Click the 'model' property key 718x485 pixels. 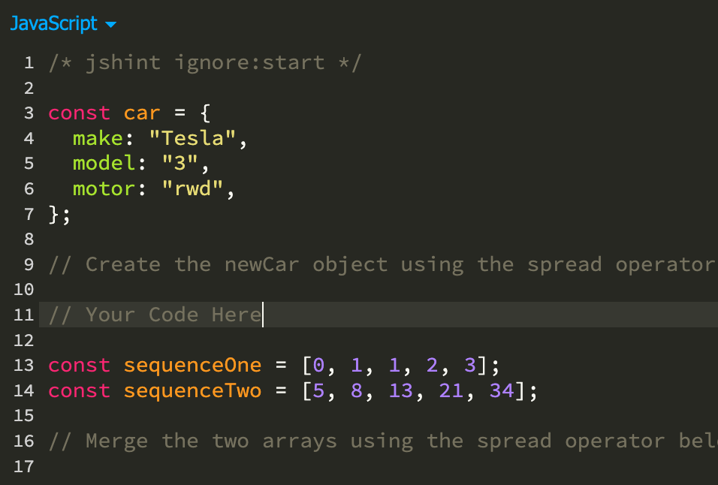point(104,164)
